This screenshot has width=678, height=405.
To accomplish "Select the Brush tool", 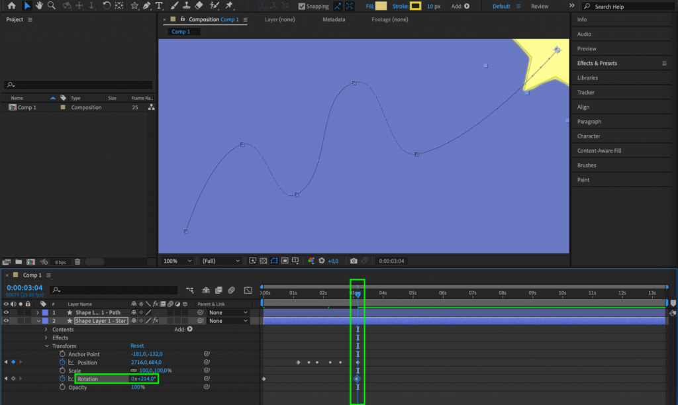I will click(173, 6).
